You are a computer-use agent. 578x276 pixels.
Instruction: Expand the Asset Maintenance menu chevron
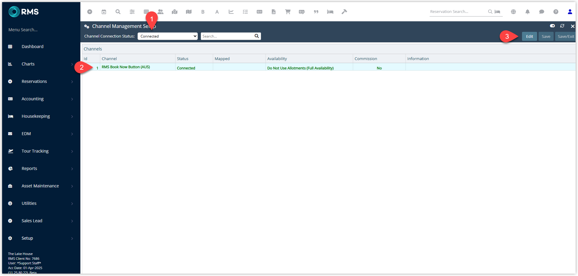click(x=72, y=186)
